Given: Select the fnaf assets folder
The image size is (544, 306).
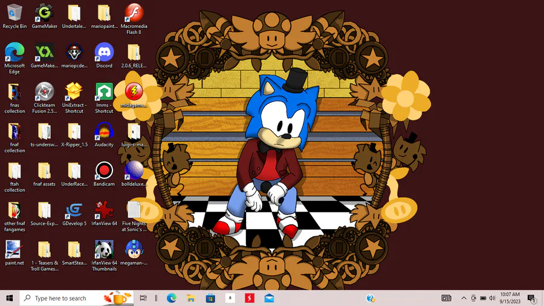Looking at the screenshot, I should click(44, 174).
